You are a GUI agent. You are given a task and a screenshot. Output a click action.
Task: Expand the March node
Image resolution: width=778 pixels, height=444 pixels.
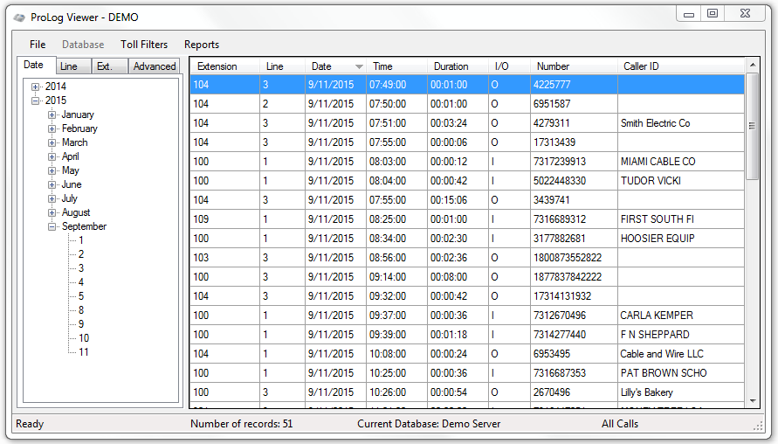click(x=52, y=142)
